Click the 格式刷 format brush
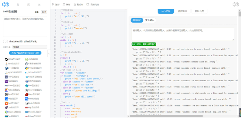241x118 pixels. 78,4
